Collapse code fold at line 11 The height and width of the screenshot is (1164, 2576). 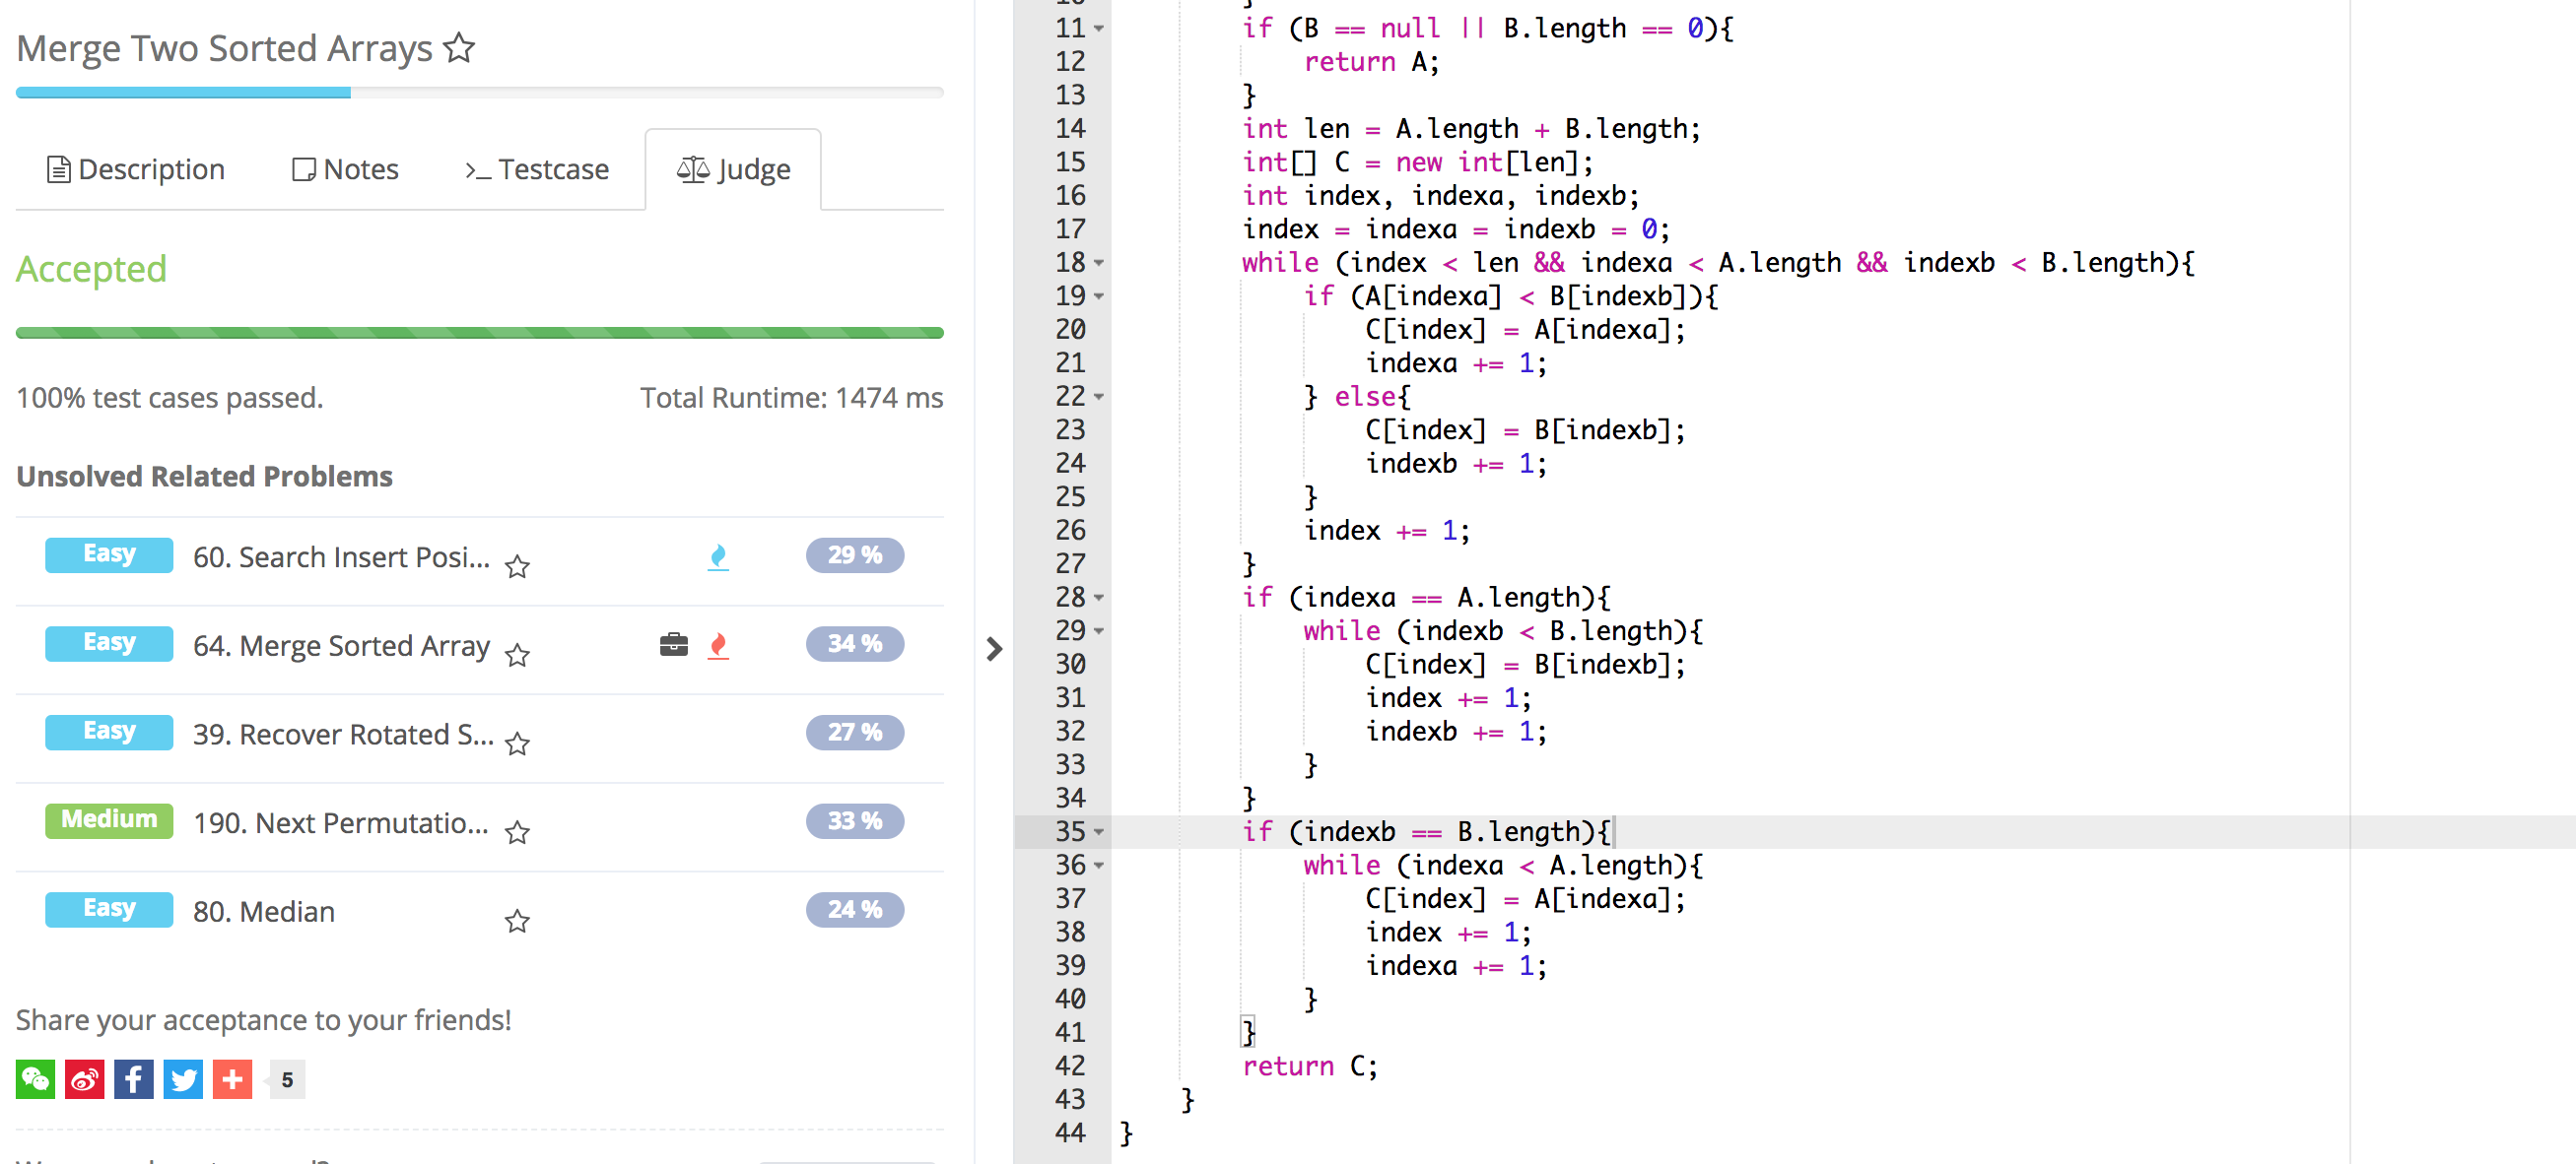coord(1099,29)
